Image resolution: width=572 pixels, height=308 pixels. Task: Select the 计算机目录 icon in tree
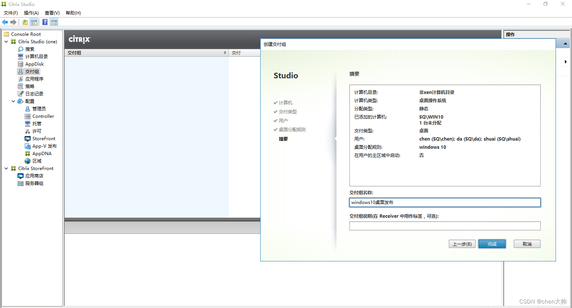click(21, 57)
